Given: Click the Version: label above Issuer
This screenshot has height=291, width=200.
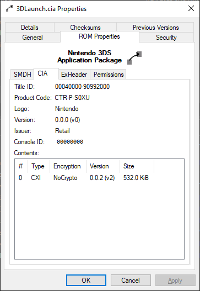Looking at the screenshot, I should [x=25, y=120].
